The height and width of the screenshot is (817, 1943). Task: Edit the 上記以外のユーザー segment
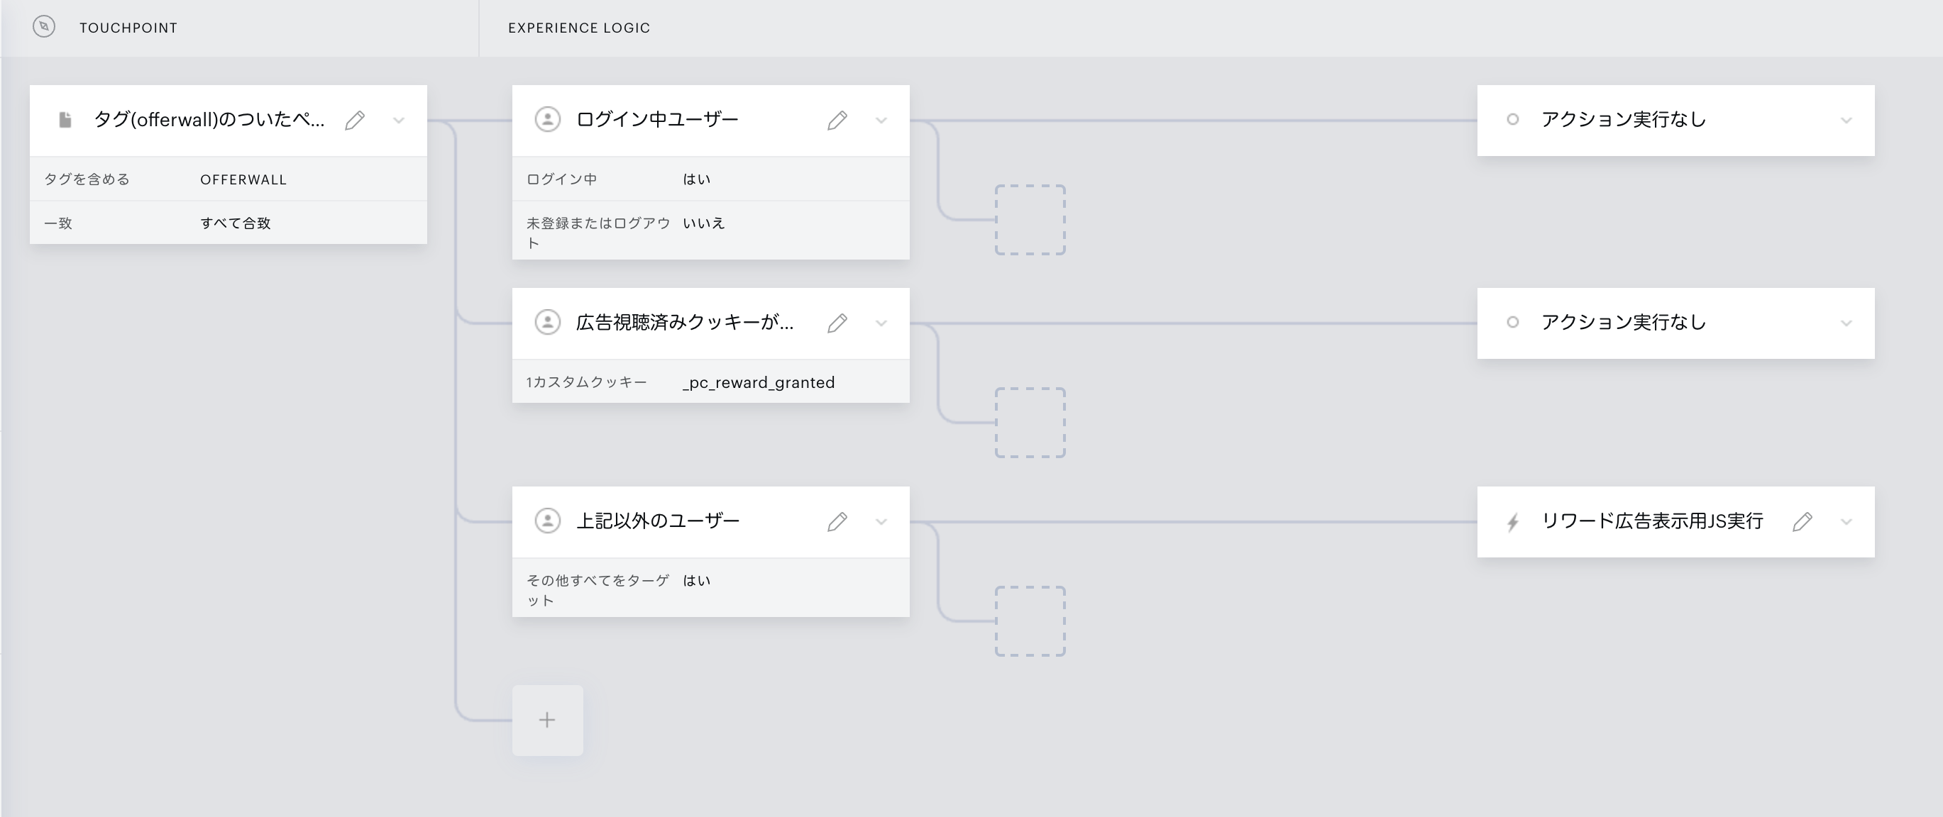837,521
